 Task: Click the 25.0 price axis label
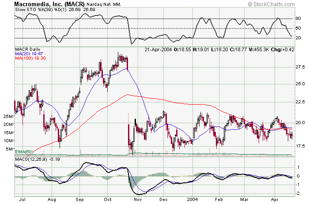click(300, 84)
